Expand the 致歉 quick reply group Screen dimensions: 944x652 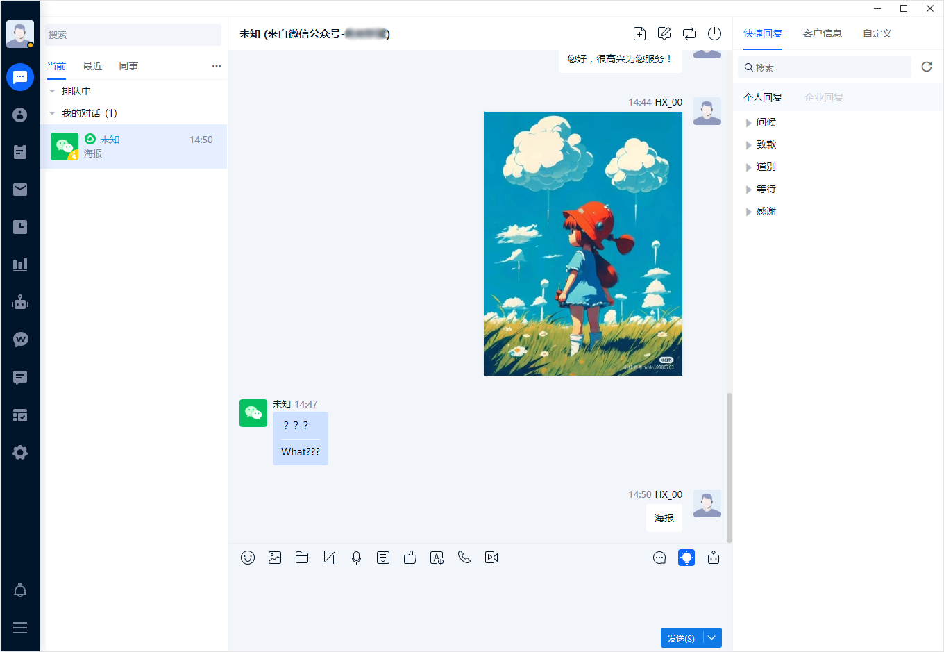click(749, 145)
